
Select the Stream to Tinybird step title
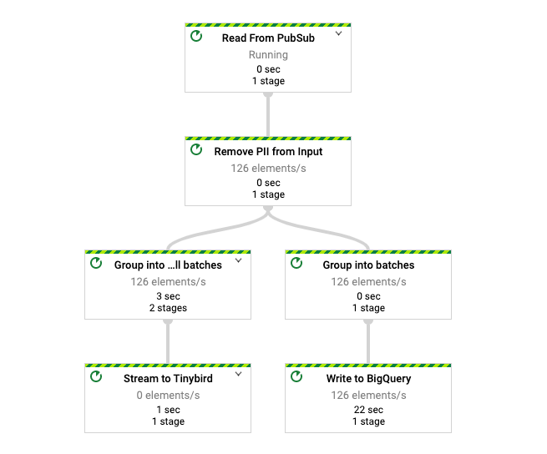[168, 379]
